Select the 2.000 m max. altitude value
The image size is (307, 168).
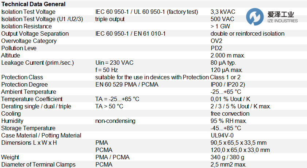coord(228,55)
